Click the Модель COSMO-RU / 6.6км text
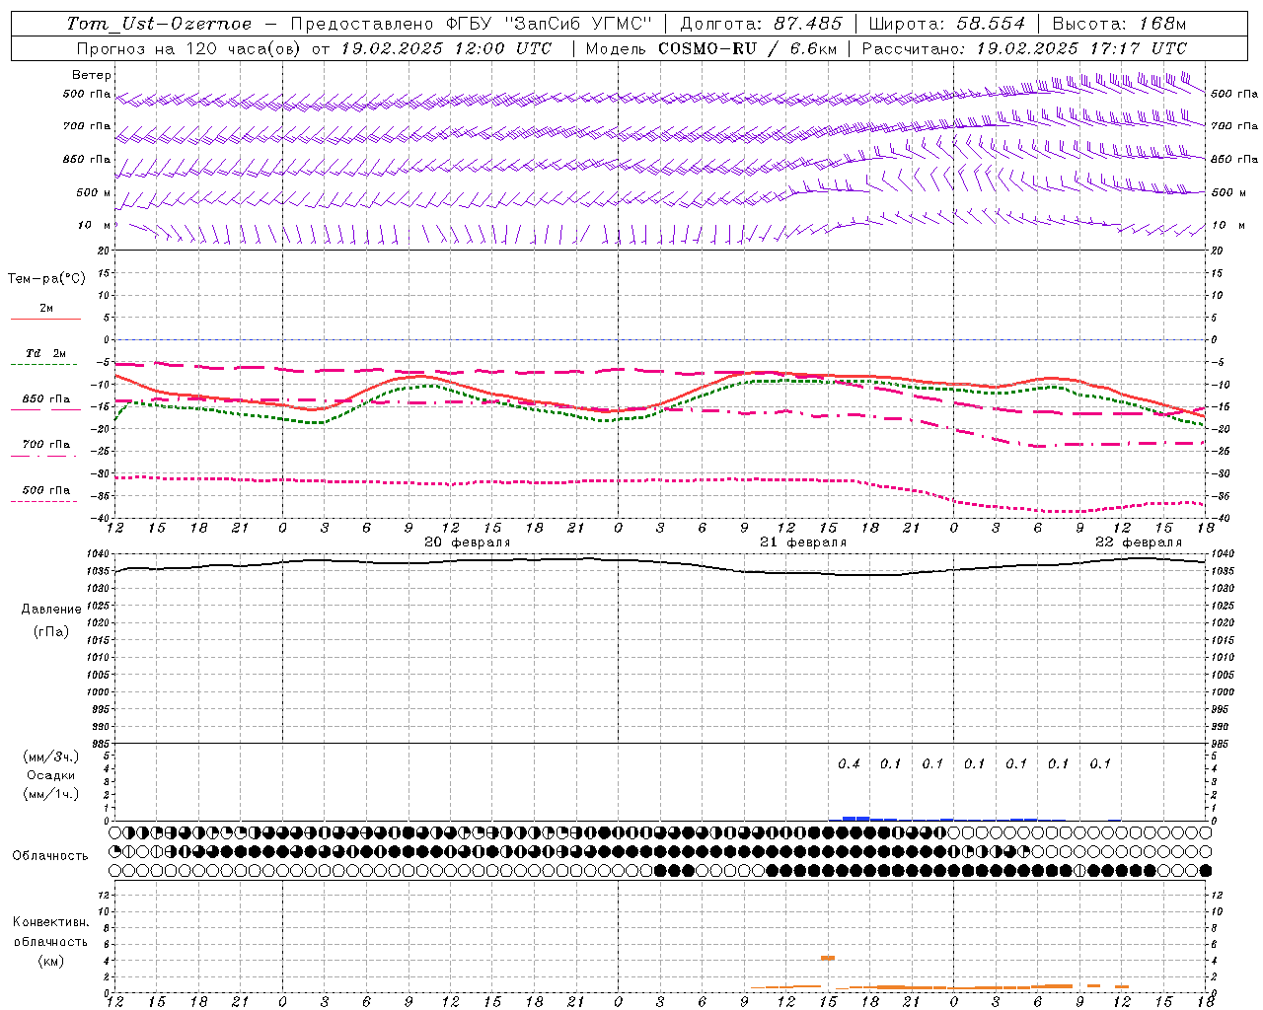Image resolution: width=1263 pixels, height=1010 pixels. click(x=711, y=48)
